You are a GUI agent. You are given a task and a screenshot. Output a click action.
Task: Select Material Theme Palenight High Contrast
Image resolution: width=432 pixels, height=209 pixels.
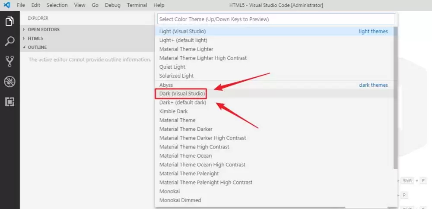(x=274, y=182)
